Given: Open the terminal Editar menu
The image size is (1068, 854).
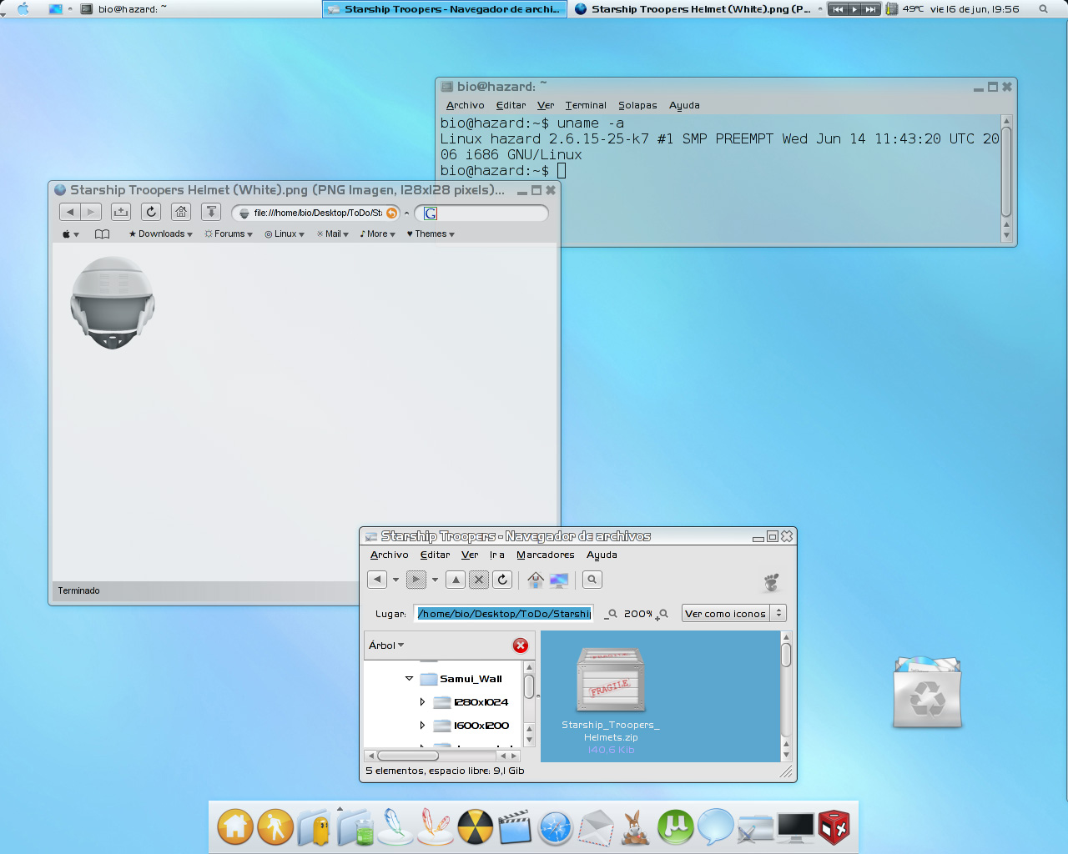Looking at the screenshot, I should pyautogui.click(x=511, y=105).
